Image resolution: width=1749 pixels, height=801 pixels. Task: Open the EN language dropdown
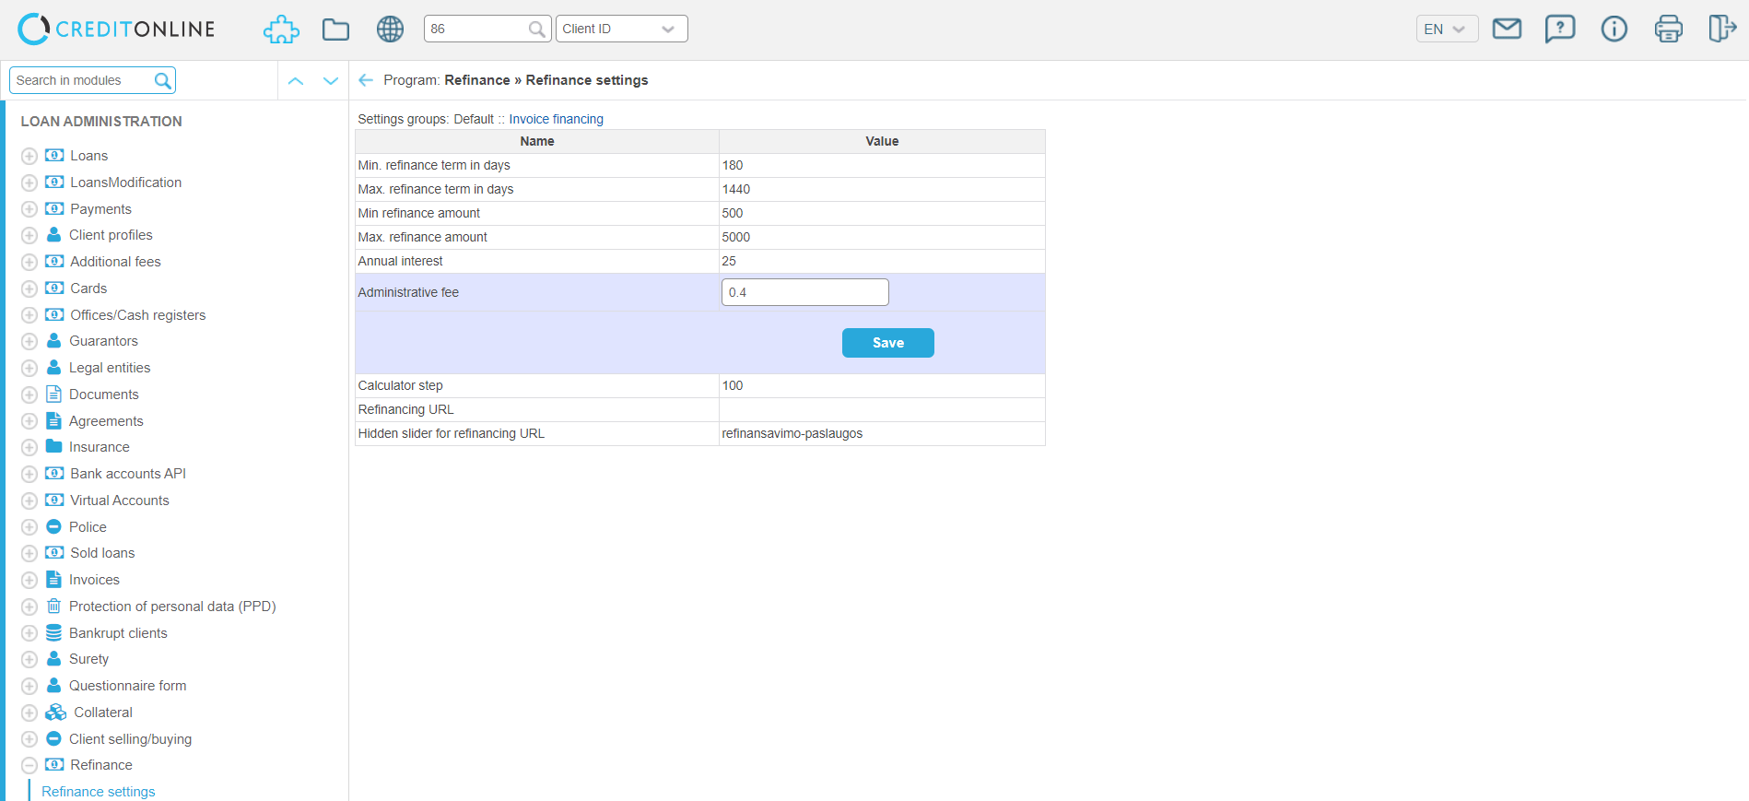[x=1446, y=29]
